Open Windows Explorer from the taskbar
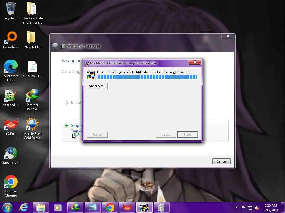The width and height of the screenshot is (285, 213). pyautogui.click(x=41, y=207)
